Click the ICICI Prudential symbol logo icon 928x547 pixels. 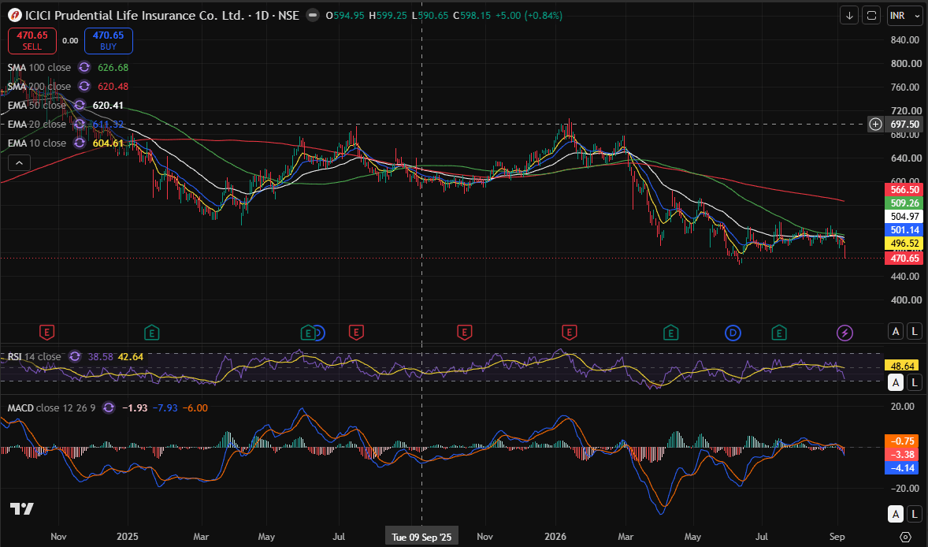[x=15, y=16]
